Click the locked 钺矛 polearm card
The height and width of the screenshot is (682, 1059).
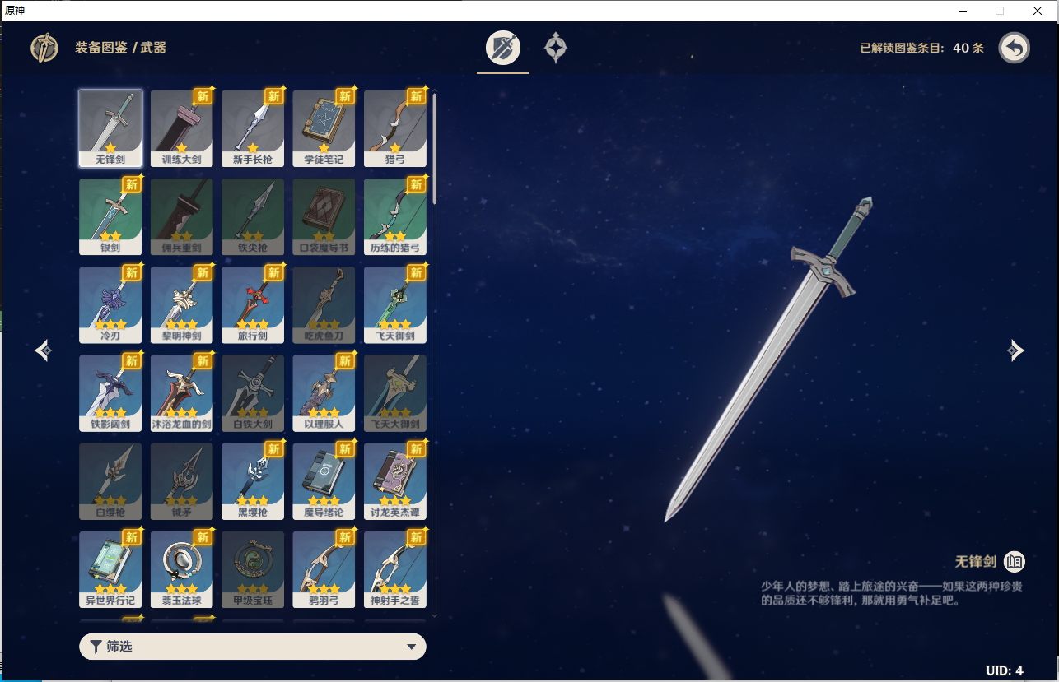coord(181,481)
